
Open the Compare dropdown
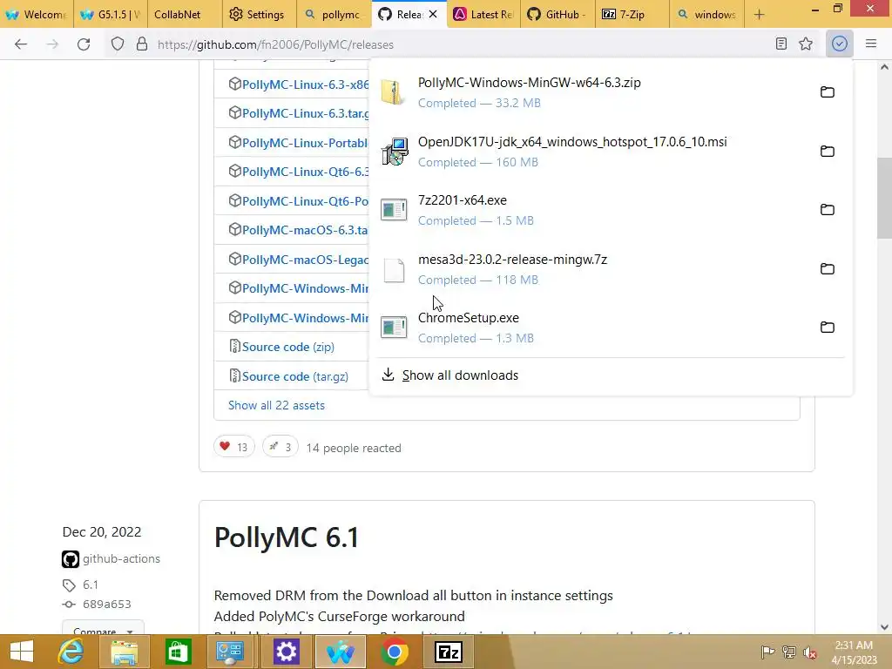pos(103,628)
